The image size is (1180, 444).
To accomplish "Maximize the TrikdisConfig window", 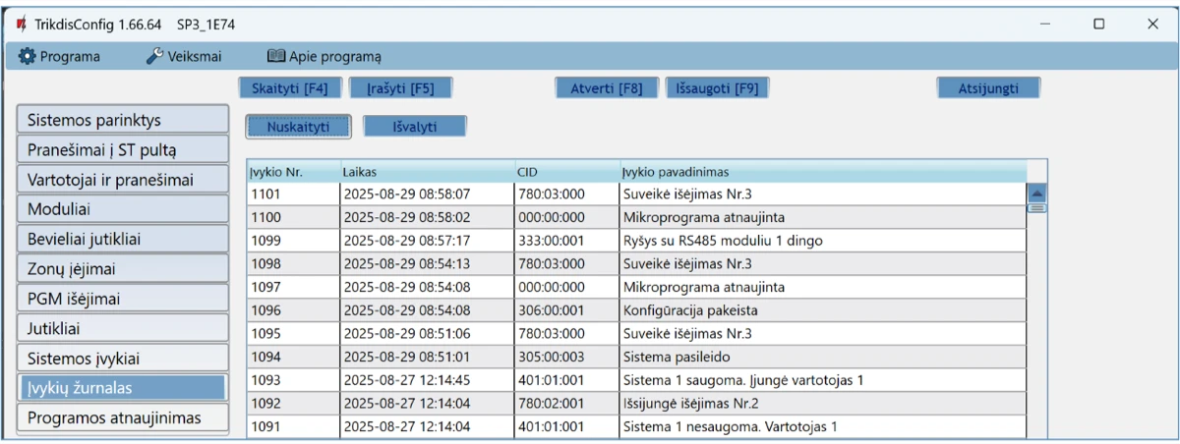I will 1099,24.
